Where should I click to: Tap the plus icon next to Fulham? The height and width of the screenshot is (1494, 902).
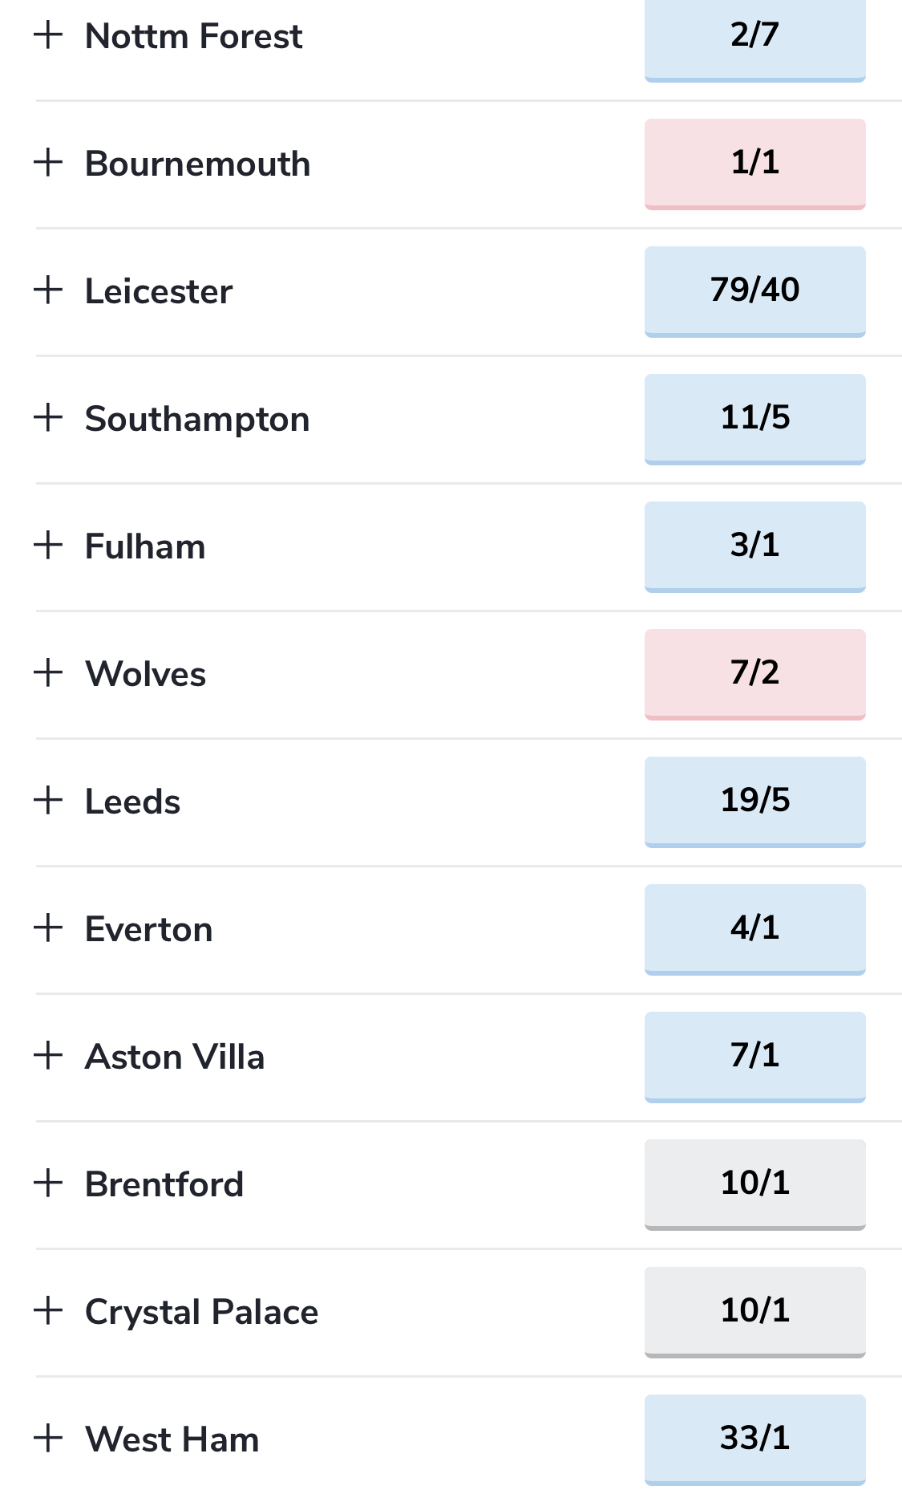pos(48,545)
